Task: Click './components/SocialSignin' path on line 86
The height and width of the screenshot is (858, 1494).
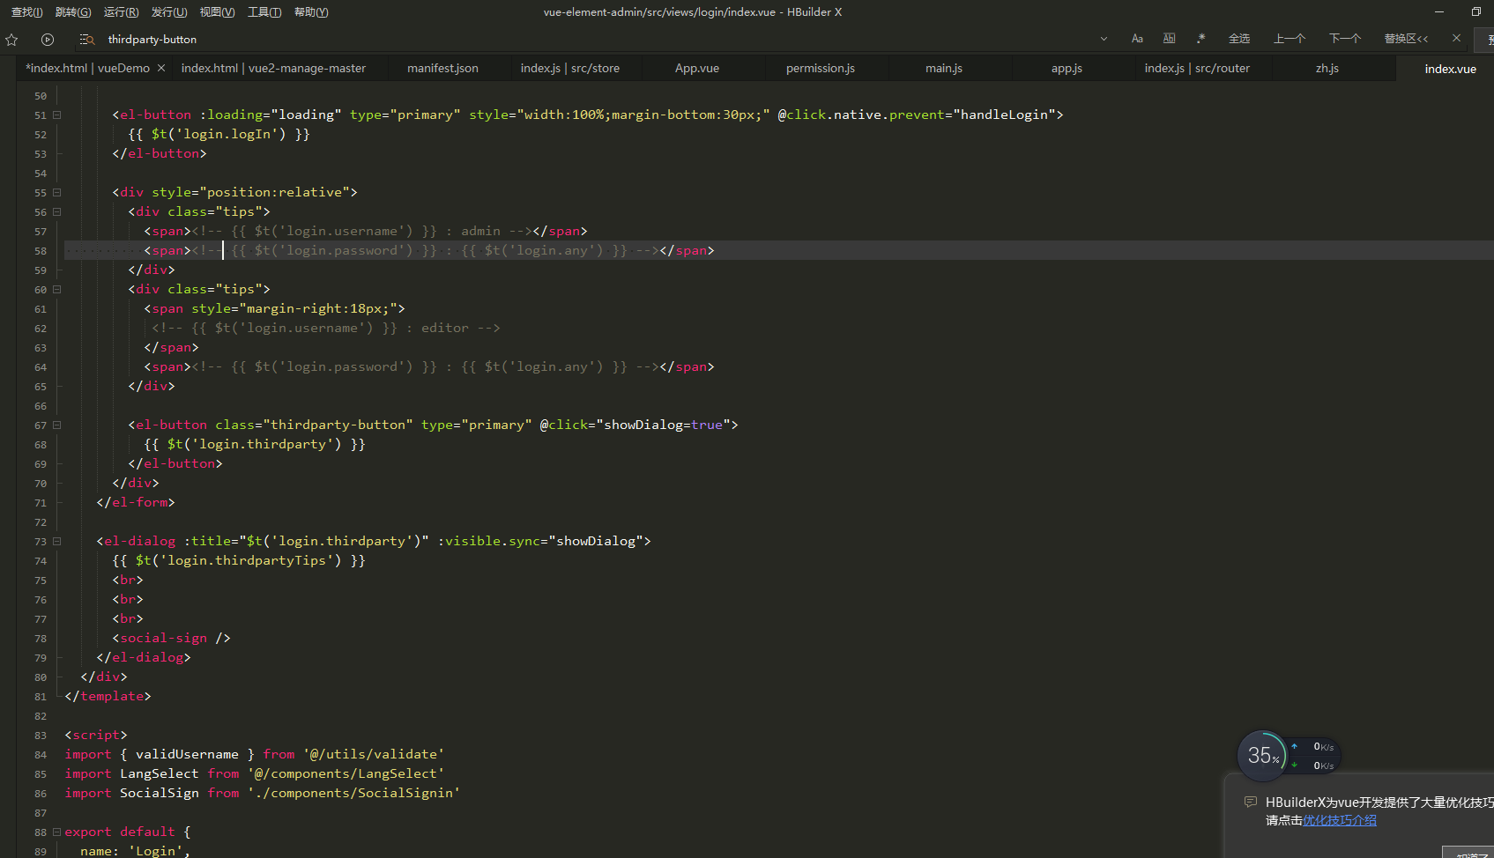Action: coord(353,793)
